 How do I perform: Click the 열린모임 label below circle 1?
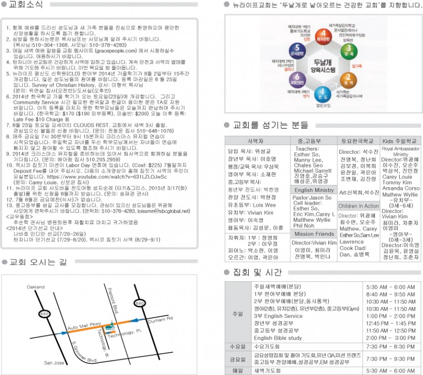pos(323,106)
